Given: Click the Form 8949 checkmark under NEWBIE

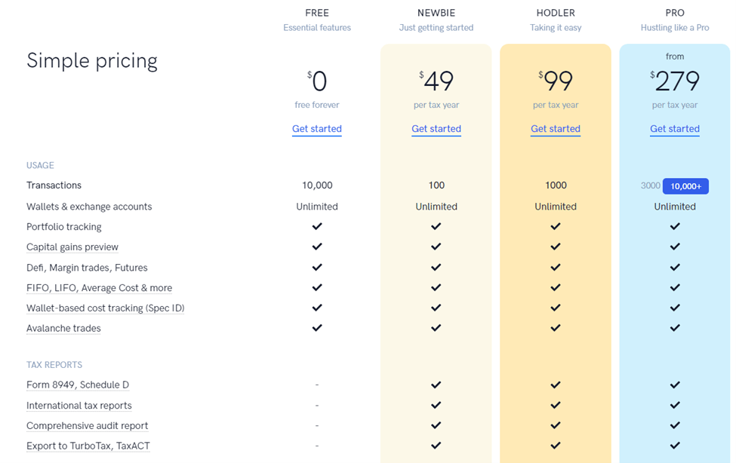Looking at the screenshot, I should 436,385.
